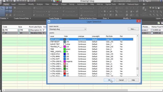The width and height of the screenshot is (163, 92).
Task: Expand the Draw panel
Action: [106, 18]
